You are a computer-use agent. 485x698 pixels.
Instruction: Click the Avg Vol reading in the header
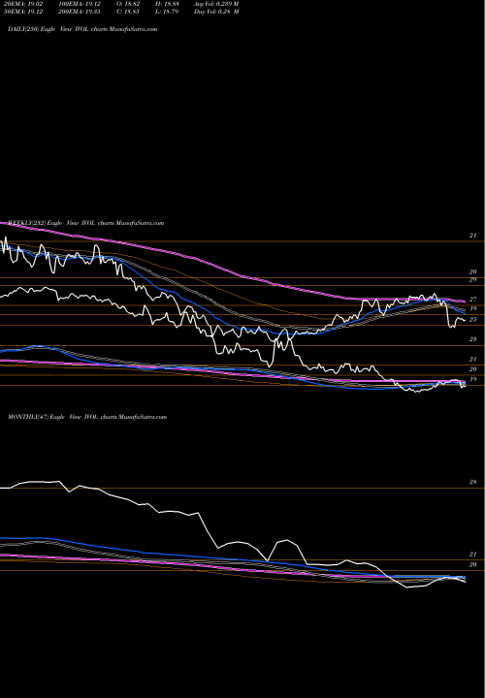(216, 4)
